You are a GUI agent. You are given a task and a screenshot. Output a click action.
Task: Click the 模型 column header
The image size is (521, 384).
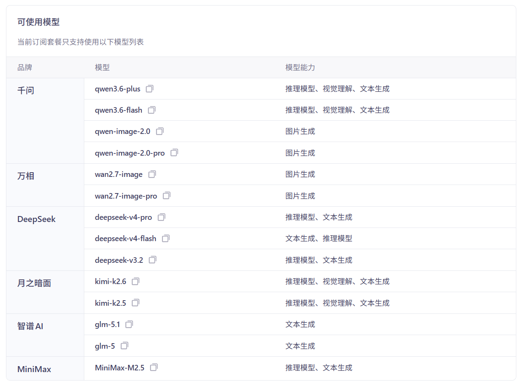pyautogui.click(x=103, y=68)
